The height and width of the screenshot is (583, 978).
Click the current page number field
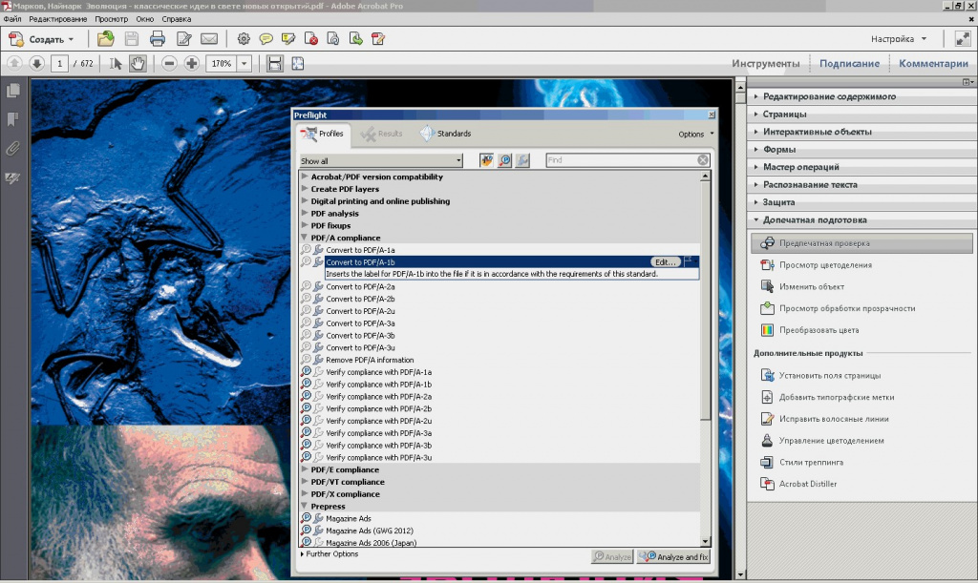coord(60,64)
